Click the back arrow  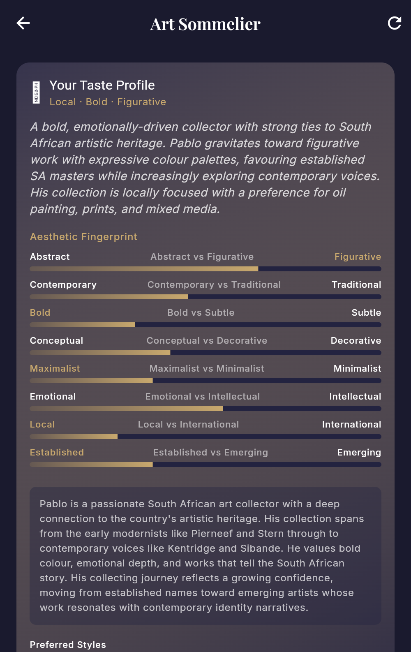(x=23, y=23)
